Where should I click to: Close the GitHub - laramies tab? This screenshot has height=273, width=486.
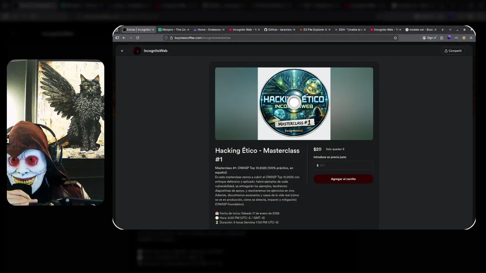click(x=294, y=30)
